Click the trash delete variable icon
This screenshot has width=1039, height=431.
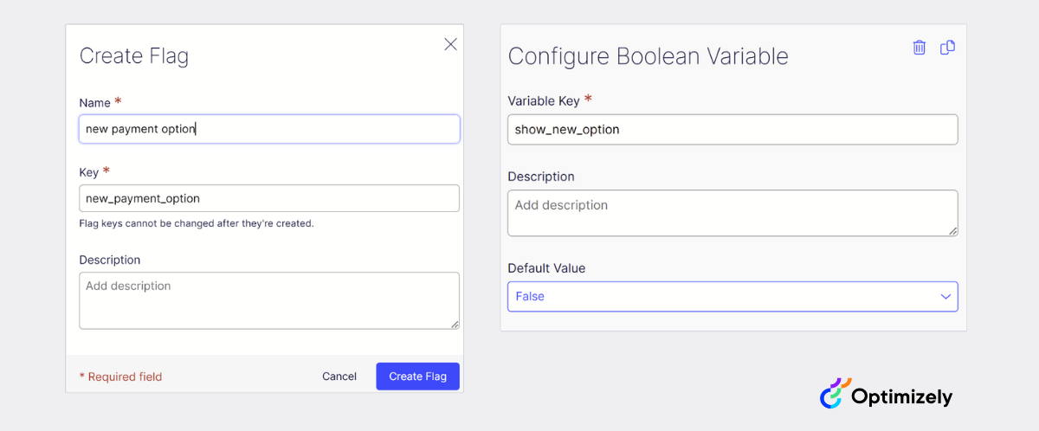919,48
